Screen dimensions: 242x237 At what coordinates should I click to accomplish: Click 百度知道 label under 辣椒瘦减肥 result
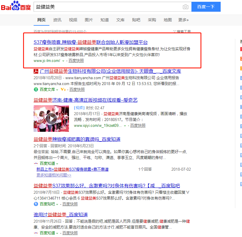47,163
